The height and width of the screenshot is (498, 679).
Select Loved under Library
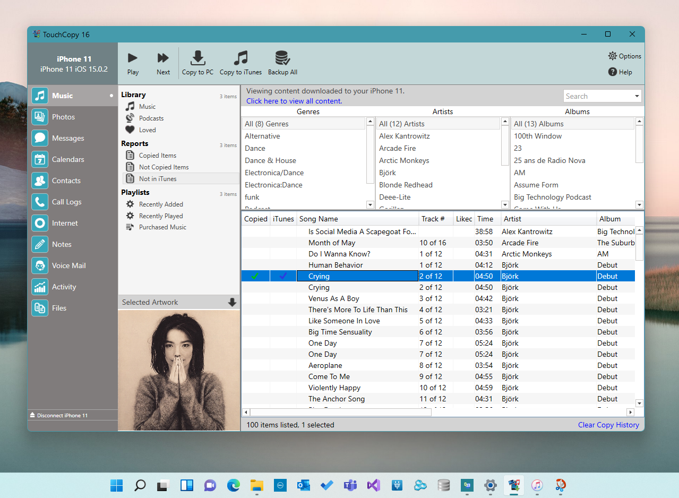pyautogui.click(x=147, y=130)
